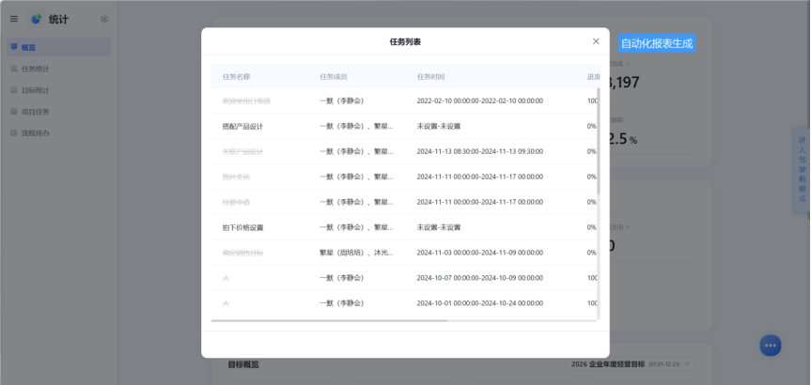Click the 2024-11-03 to 2024-11-09 time cell
This screenshot has height=385, width=811.
click(x=480, y=253)
